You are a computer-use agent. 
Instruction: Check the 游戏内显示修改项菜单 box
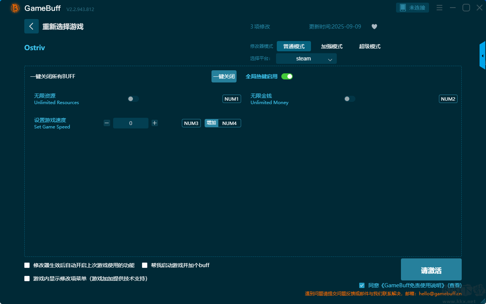tap(27, 279)
